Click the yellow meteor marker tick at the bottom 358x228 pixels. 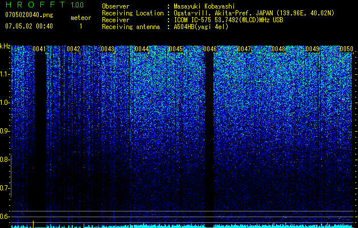pos(34,224)
